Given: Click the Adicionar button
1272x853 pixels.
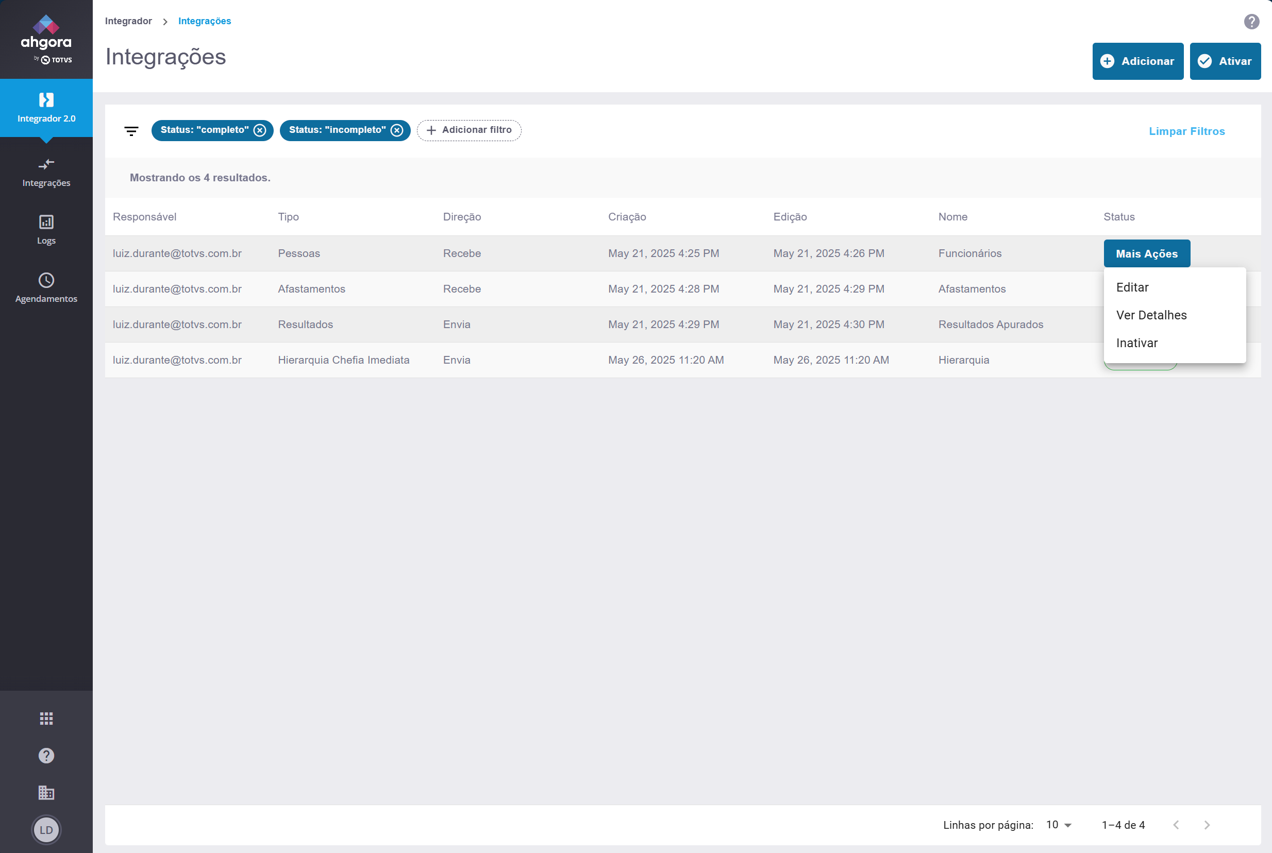Looking at the screenshot, I should click(1137, 61).
